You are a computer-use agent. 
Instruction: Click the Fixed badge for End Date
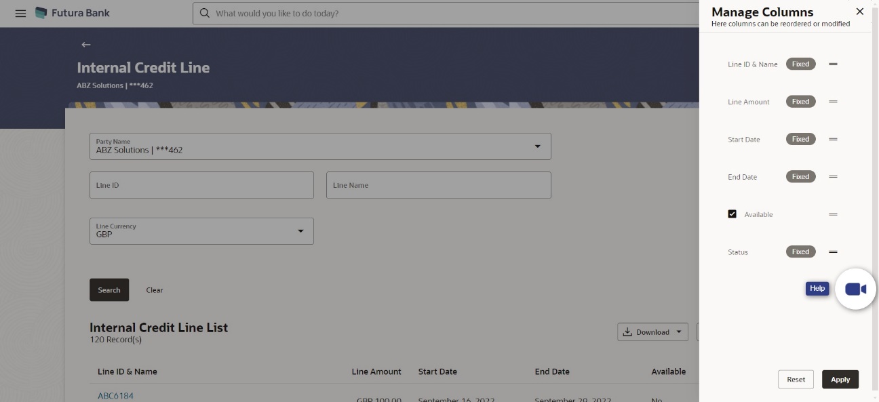[x=800, y=176]
